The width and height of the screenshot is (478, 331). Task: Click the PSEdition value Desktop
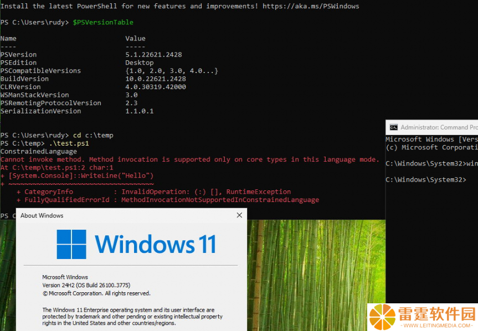(x=140, y=63)
